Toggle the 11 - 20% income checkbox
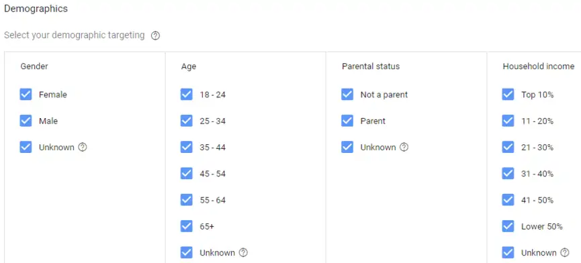The height and width of the screenshot is (263, 581). pos(508,121)
